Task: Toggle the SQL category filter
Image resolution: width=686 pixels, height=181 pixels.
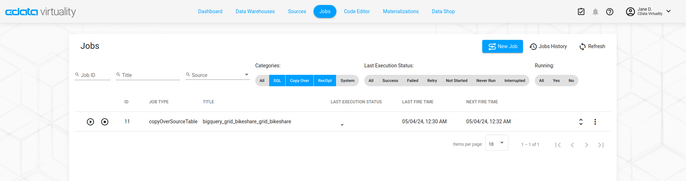Action: click(277, 81)
